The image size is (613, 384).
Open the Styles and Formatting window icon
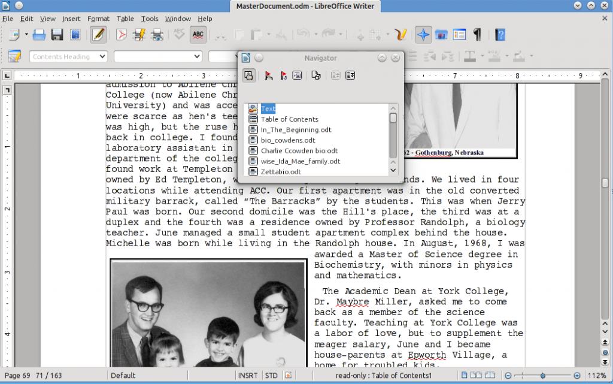pyautogui.click(x=14, y=57)
